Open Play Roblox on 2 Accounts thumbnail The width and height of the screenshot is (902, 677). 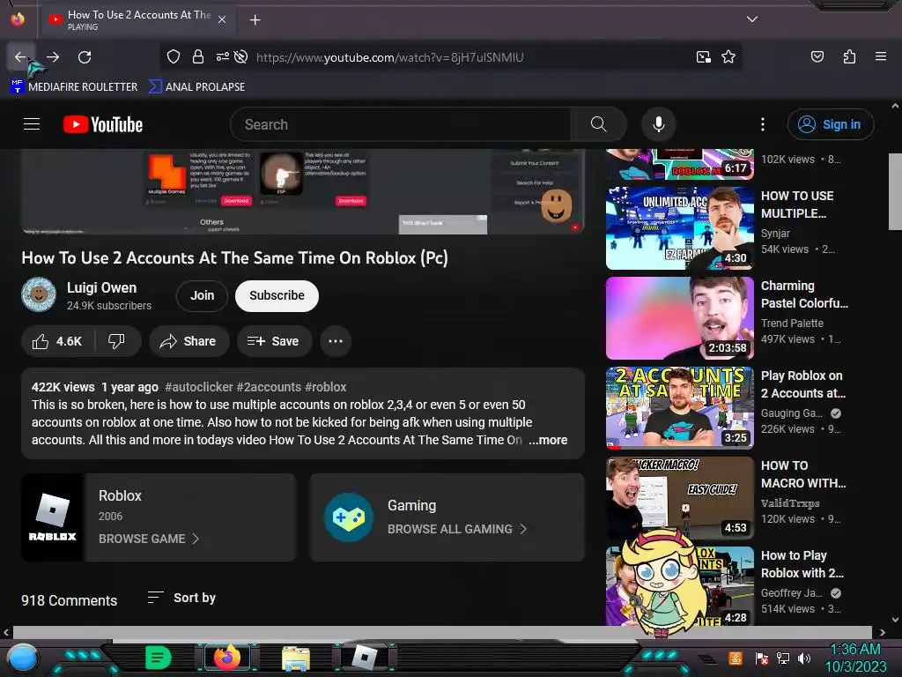point(680,407)
